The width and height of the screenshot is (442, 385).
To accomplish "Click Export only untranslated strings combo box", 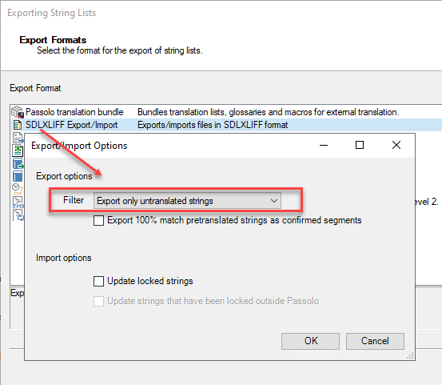I will (187, 201).
